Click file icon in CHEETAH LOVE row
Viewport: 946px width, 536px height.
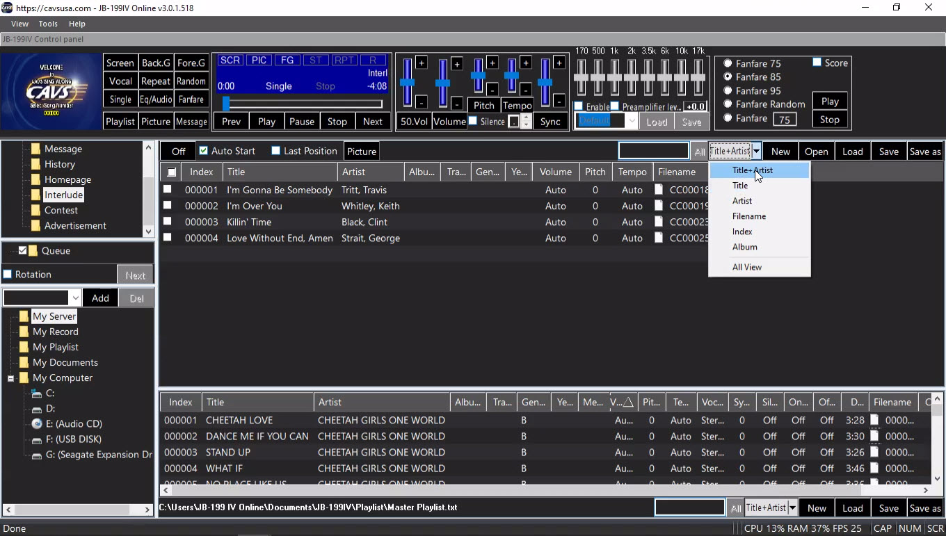[x=875, y=420]
